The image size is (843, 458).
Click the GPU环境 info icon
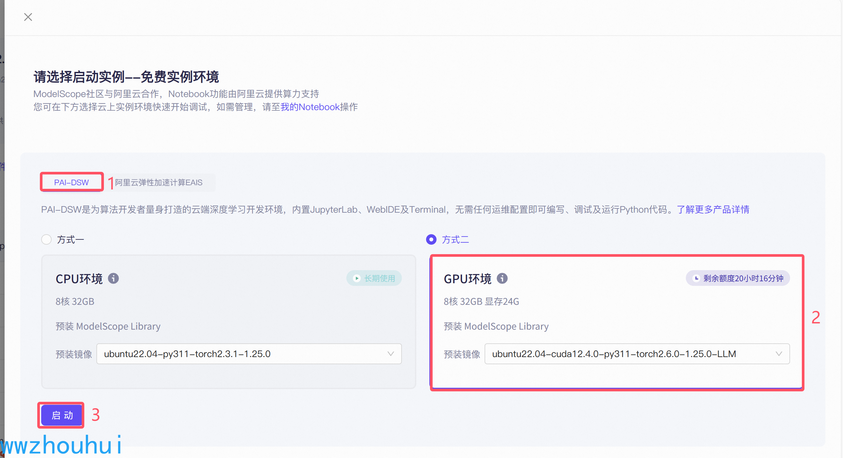pos(502,278)
